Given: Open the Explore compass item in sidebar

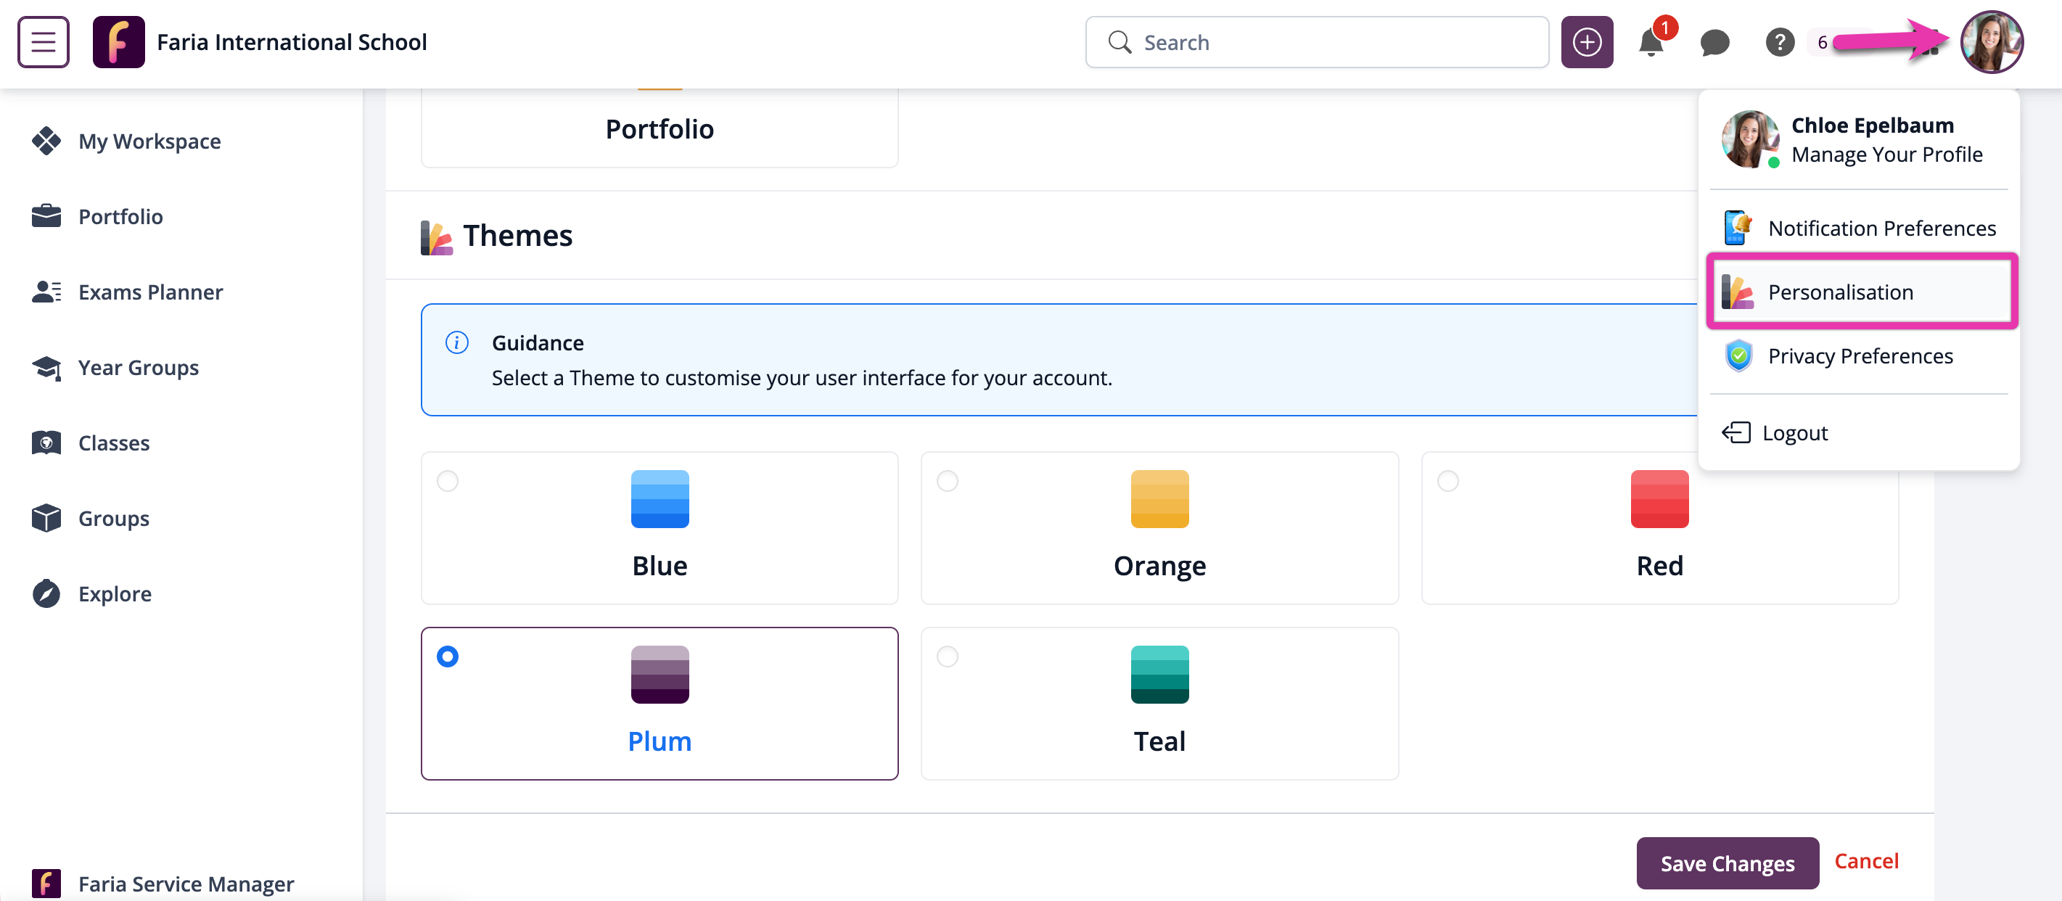Looking at the screenshot, I should pyautogui.click(x=115, y=593).
